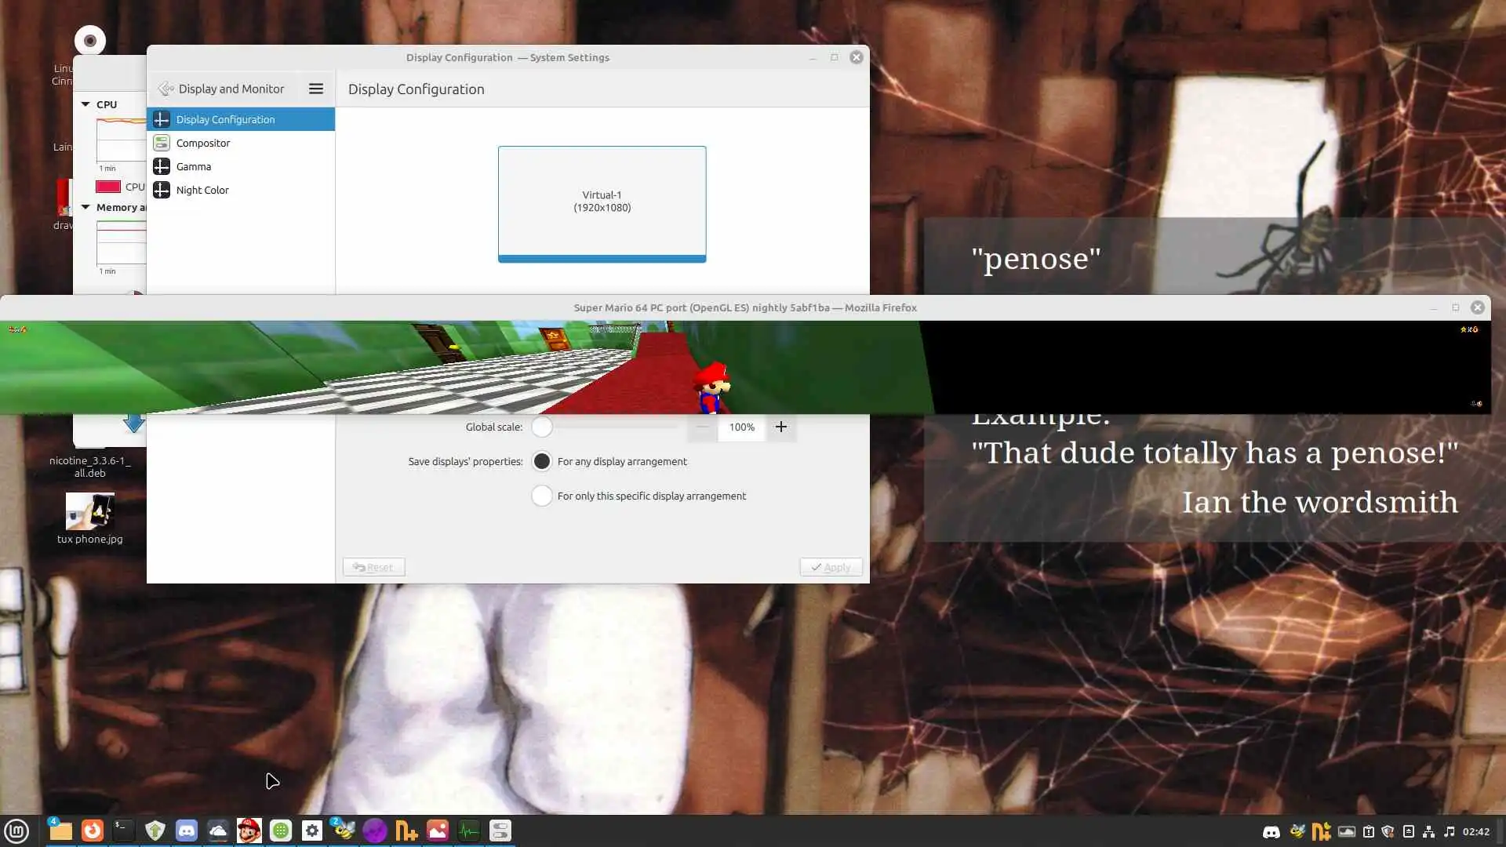Go back via Display and Monitor arrow

[x=166, y=89]
